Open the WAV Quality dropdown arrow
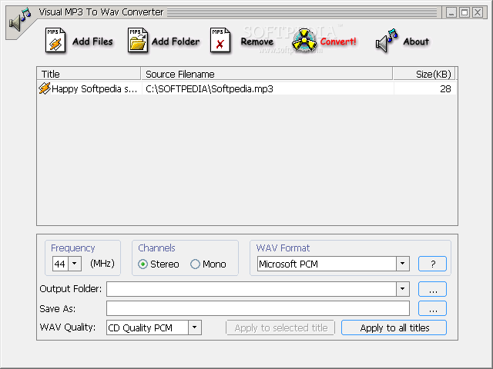The height and width of the screenshot is (369, 493). coord(195,327)
